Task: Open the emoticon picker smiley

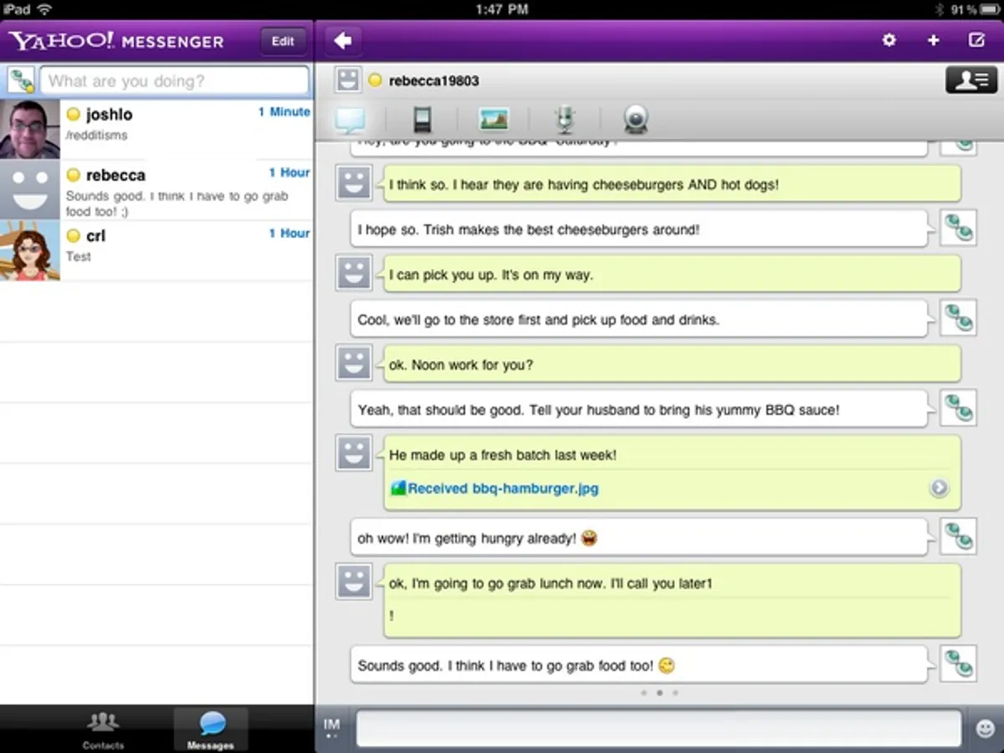Action: pyautogui.click(x=986, y=729)
